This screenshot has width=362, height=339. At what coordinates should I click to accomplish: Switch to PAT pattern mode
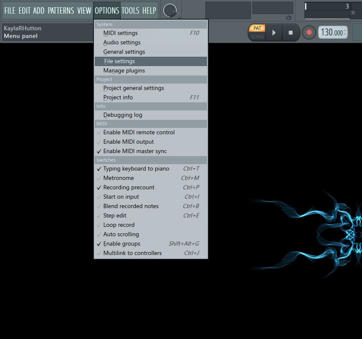(257, 28)
